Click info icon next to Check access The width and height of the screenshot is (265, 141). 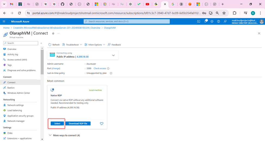click(x=108, y=69)
